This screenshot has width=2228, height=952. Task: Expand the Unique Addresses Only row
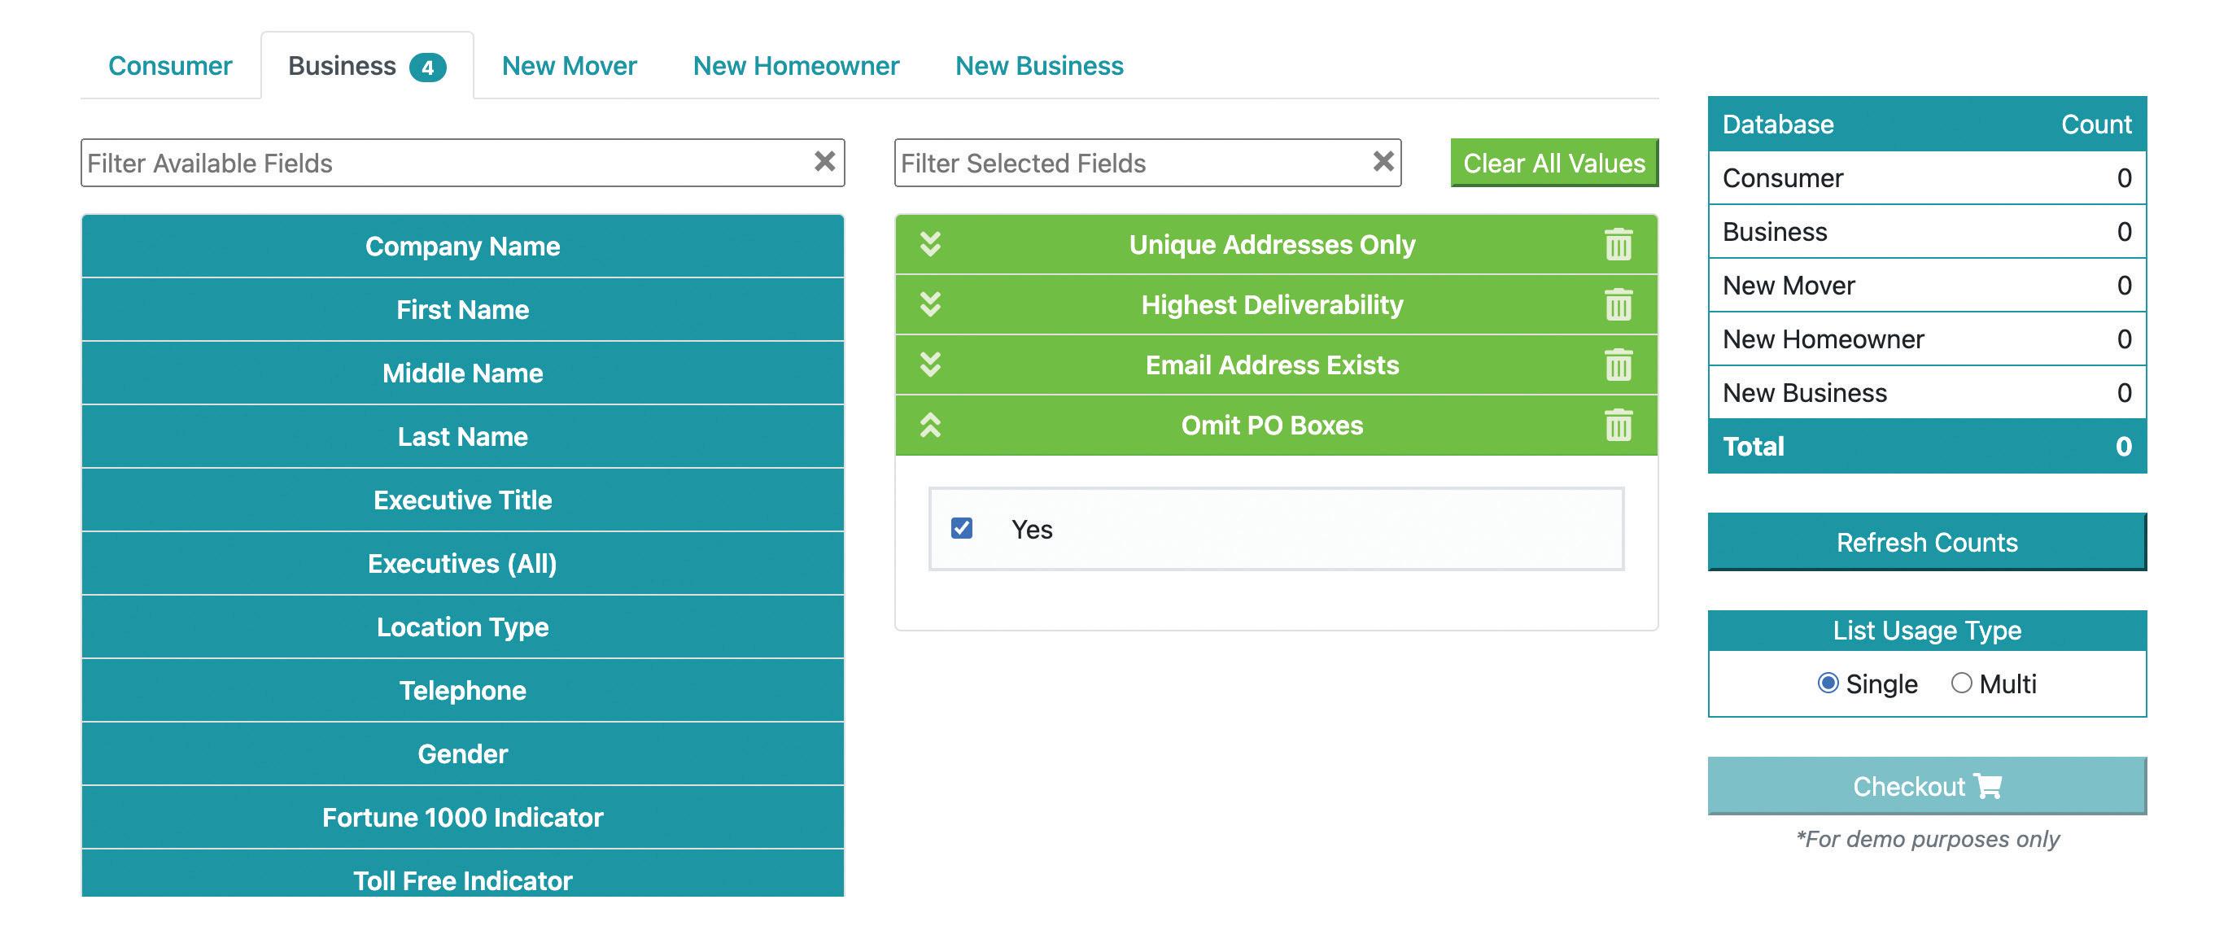tap(930, 245)
